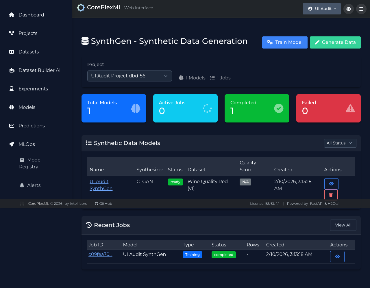Open the All Status filter dropdown
The height and width of the screenshot is (288, 370).
point(340,143)
